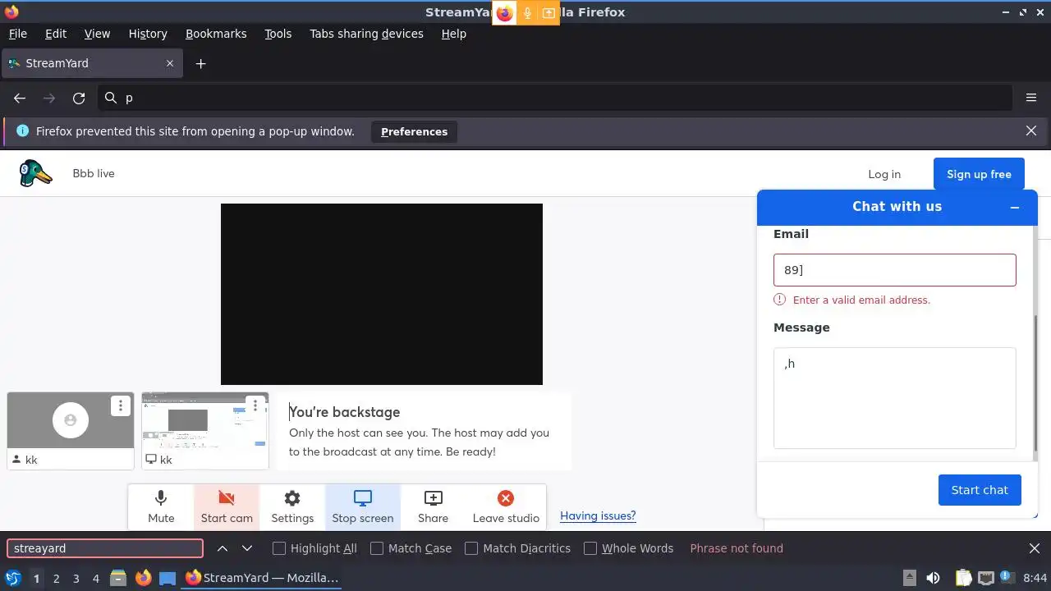
Task: Open the Help menu
Action: point(454,34)
